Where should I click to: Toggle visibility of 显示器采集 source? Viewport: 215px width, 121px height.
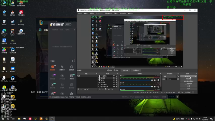pyautogui.click(x=114, y=87)
